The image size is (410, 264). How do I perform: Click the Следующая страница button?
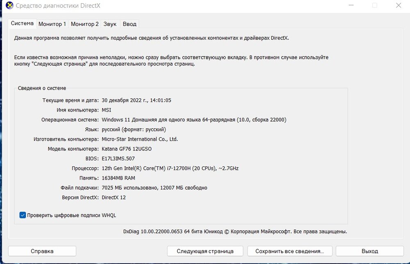point(205,251)
